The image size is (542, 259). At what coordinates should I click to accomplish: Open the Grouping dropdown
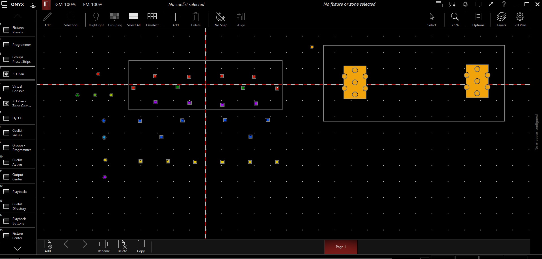coord(115,20)
